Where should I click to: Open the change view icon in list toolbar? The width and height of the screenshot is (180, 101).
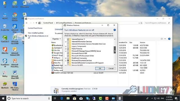pyautogui.click(x=162, y=39)
